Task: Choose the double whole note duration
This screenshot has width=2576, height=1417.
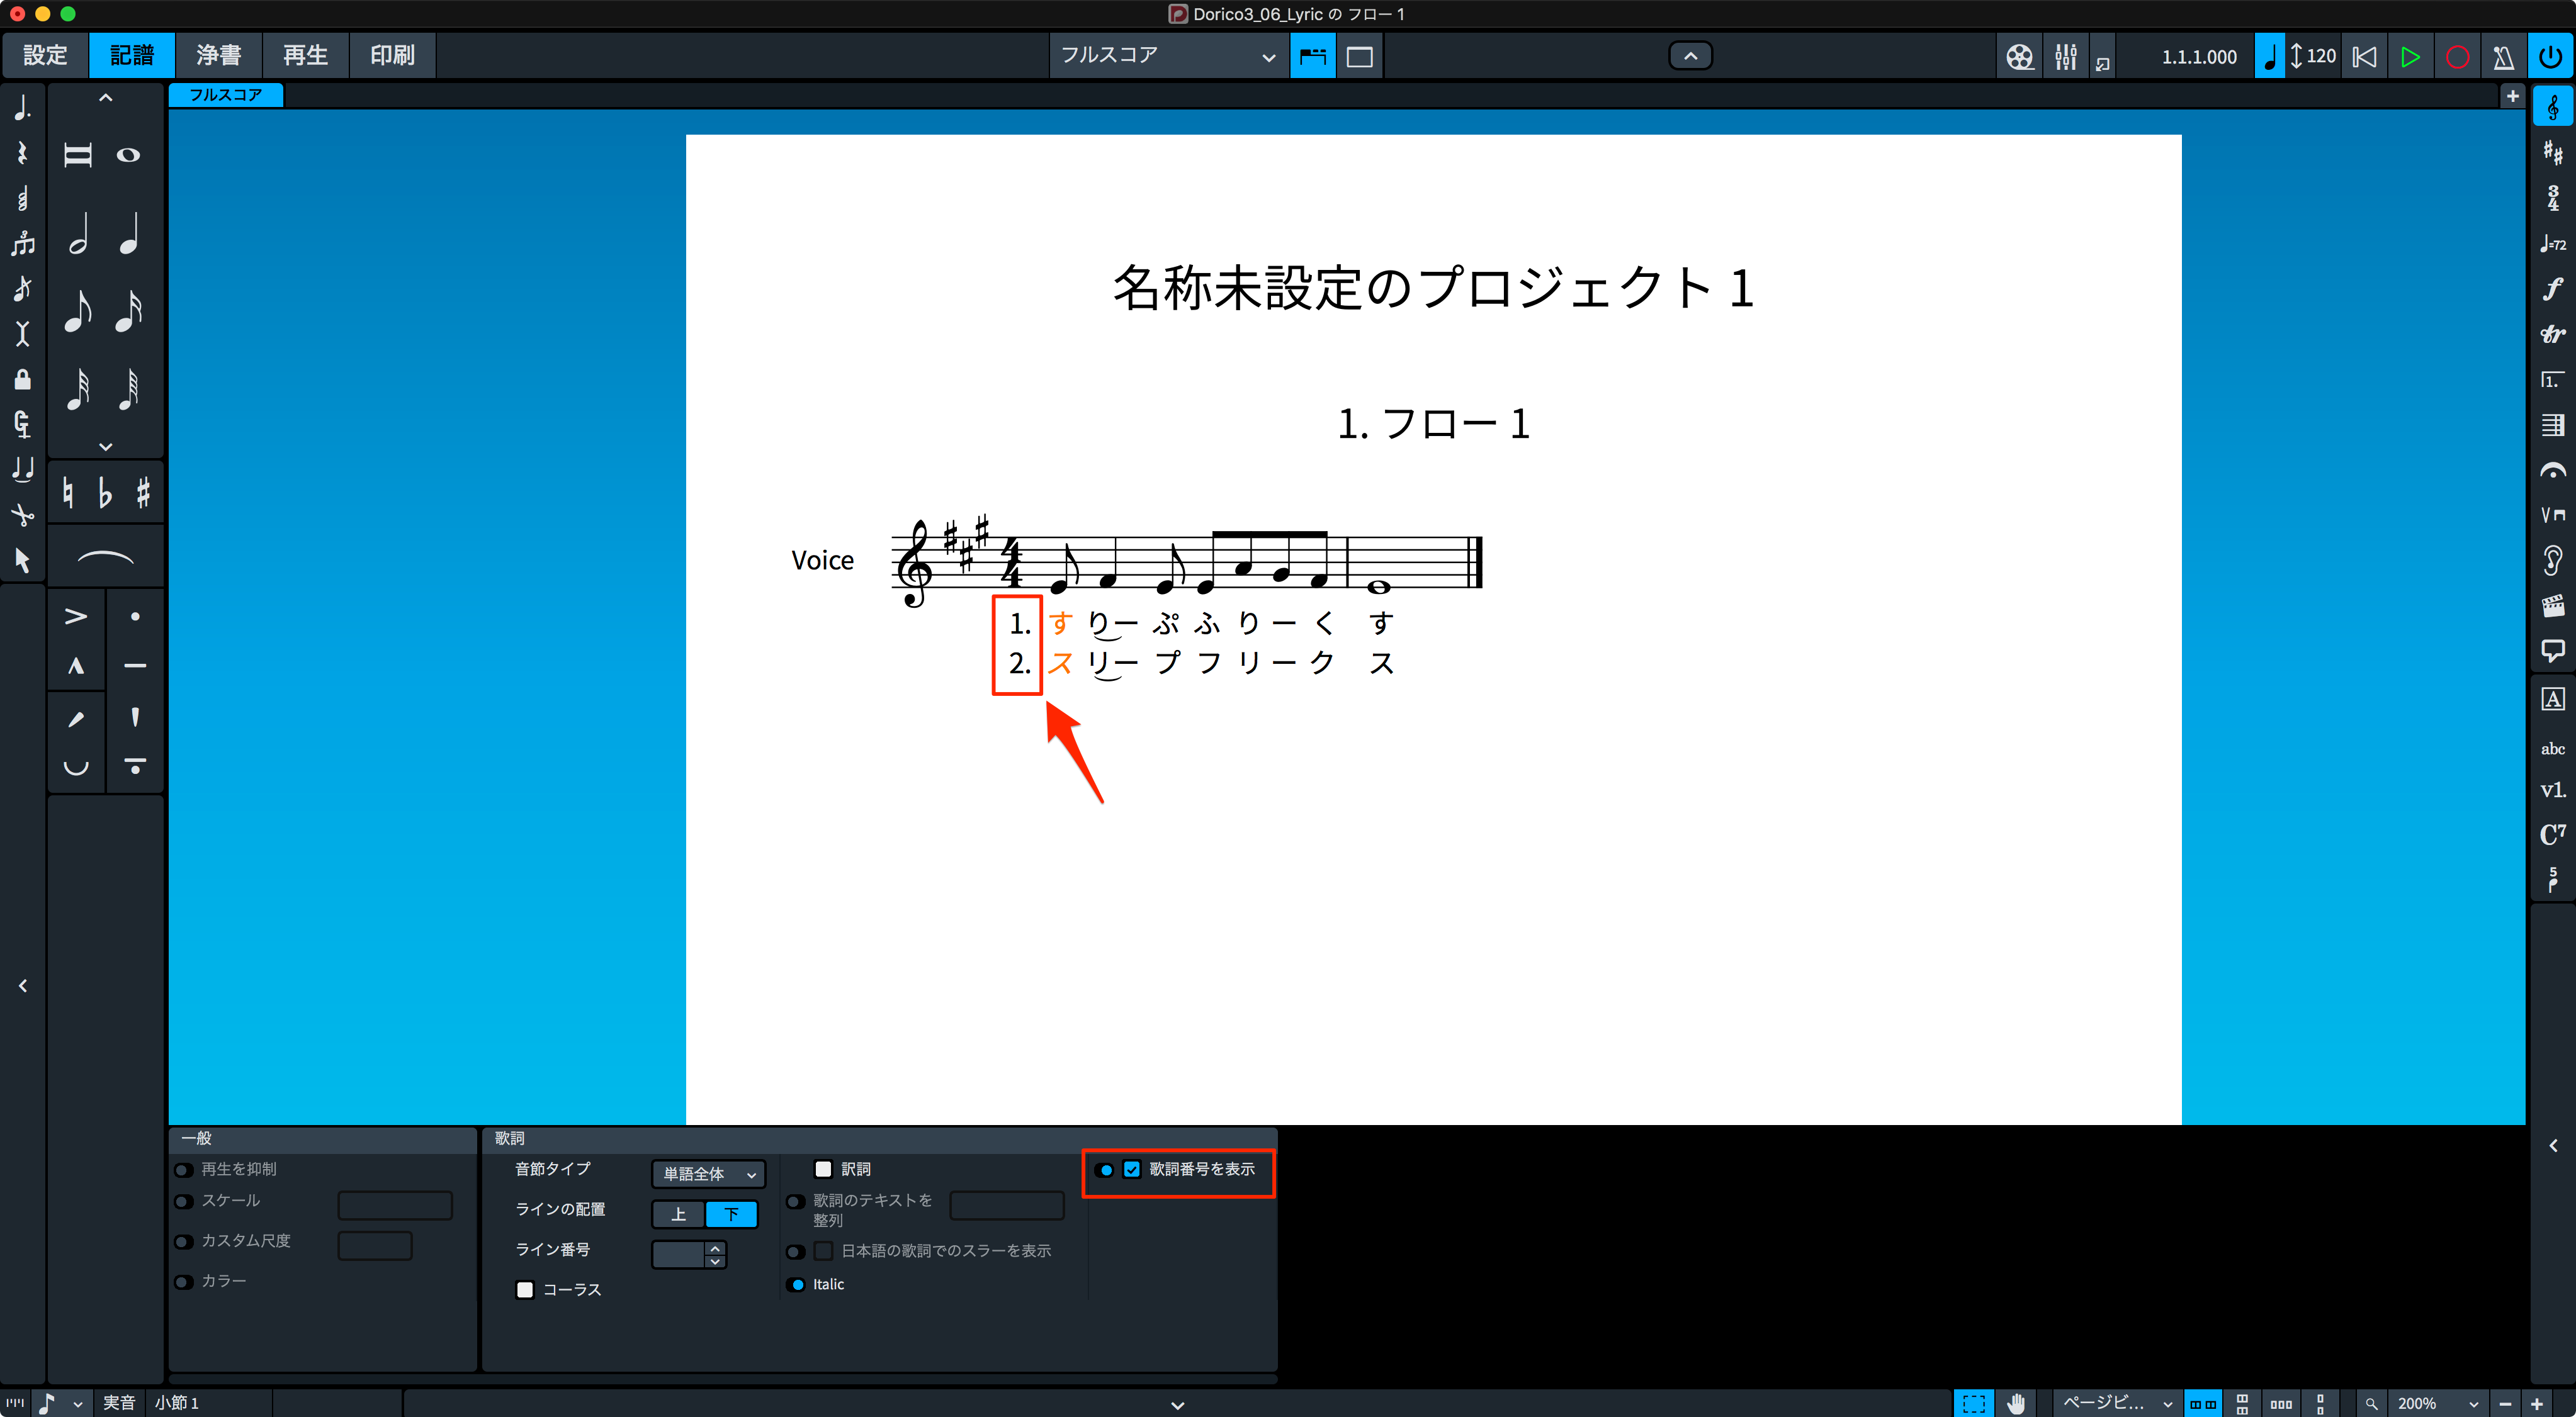Action: click(78, 155)
